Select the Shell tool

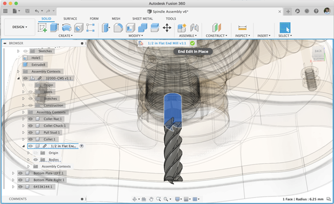coord(131,28)
